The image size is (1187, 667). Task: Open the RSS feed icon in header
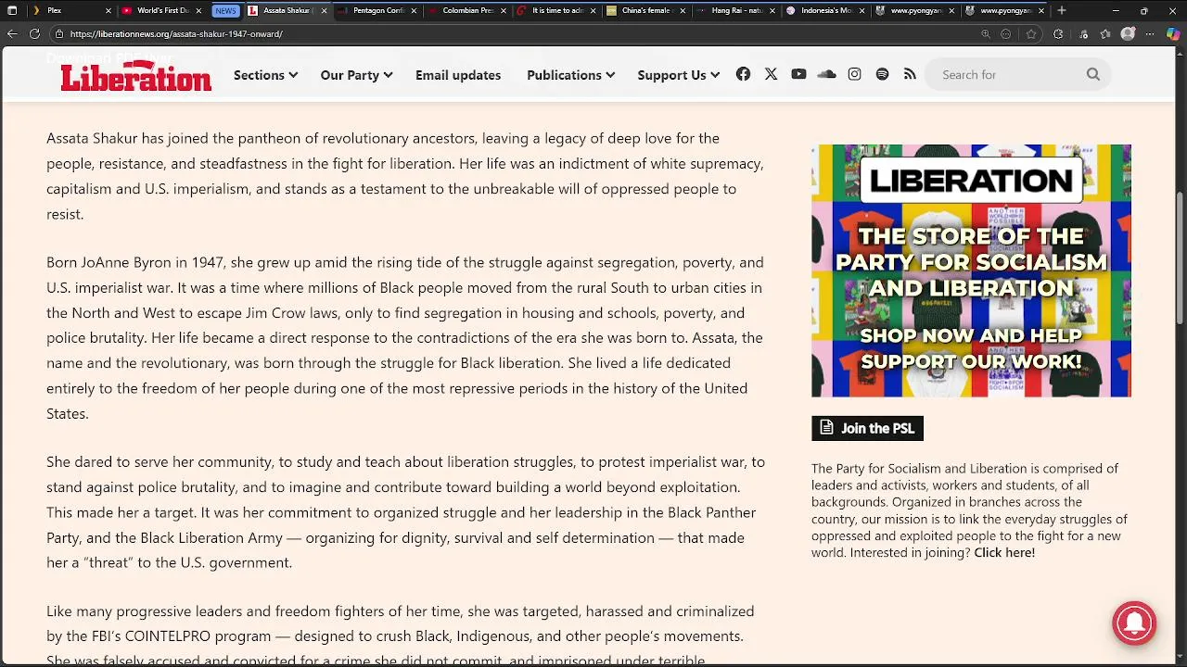click(910, 74)
